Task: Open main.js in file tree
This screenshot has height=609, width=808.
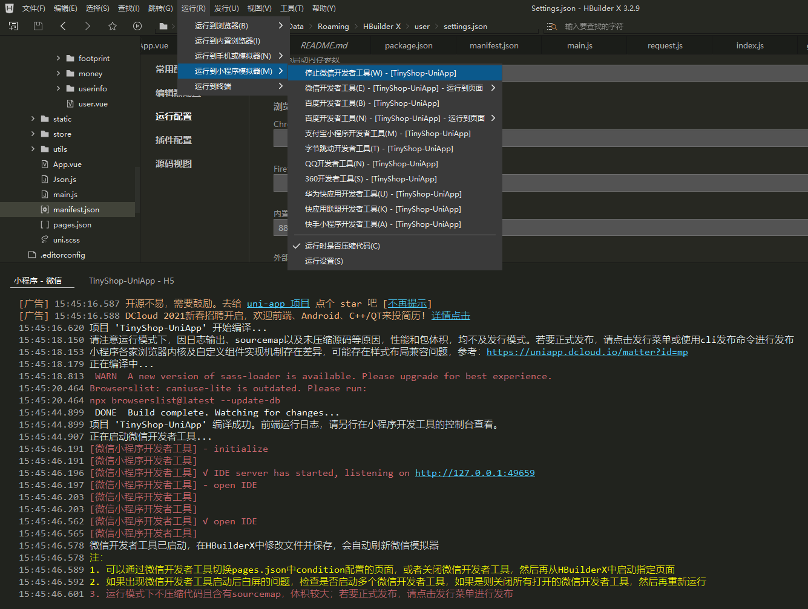Action: click(x=65, y=195)
